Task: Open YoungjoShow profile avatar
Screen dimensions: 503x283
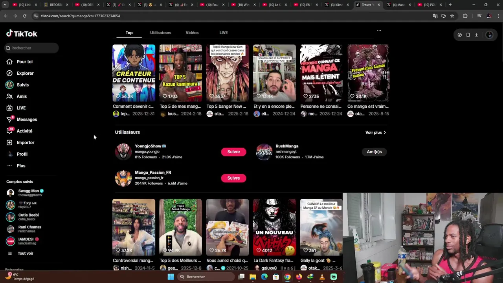Action: (123, 152)
